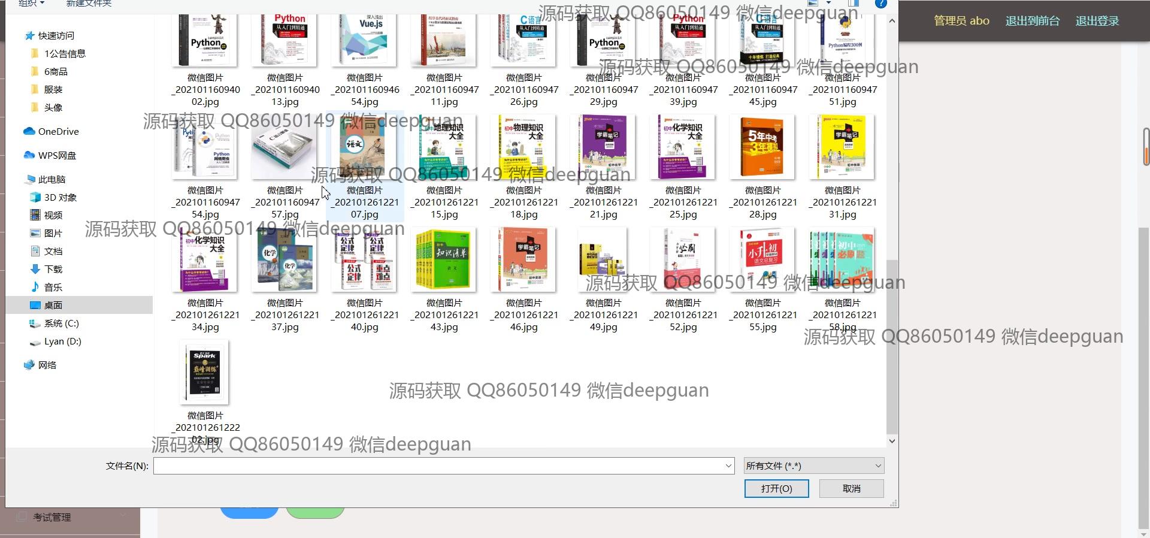
Task: Select 此电脑 in the navigation pane
Action: click(46, 179)
